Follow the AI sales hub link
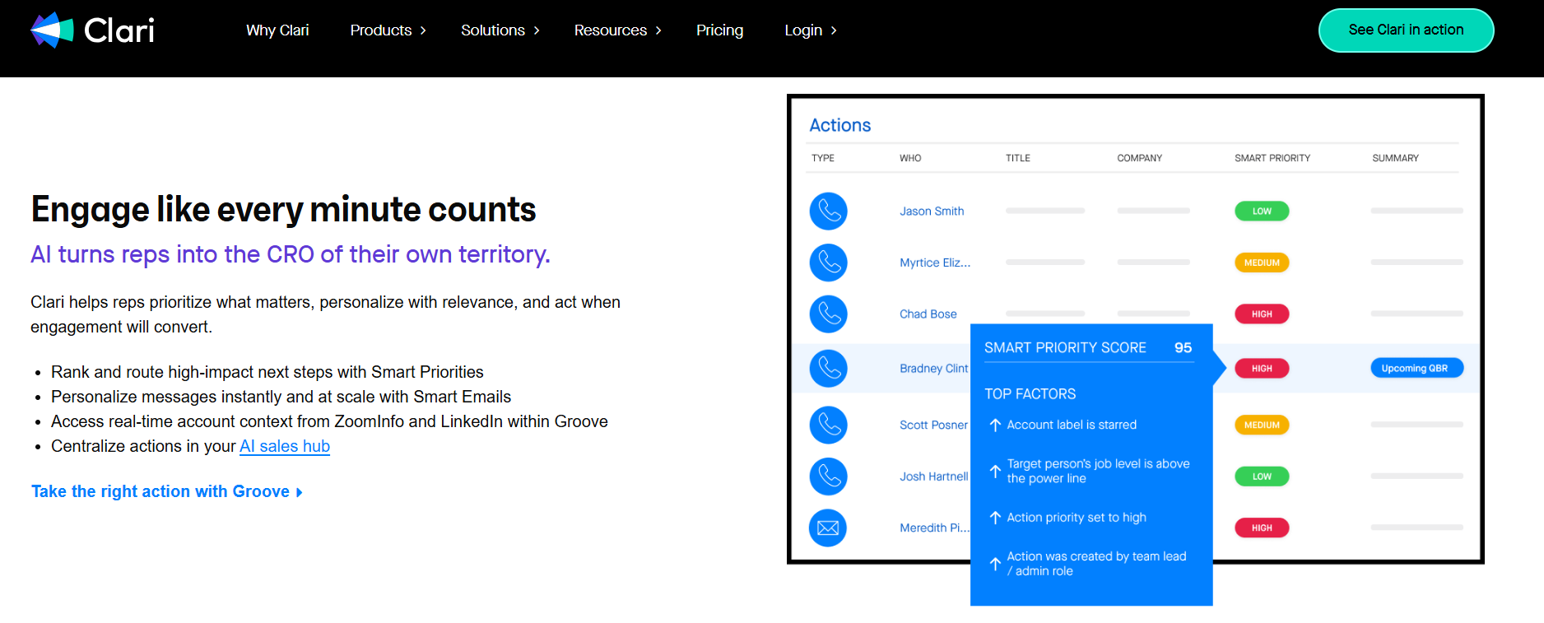 click(285, 446)
